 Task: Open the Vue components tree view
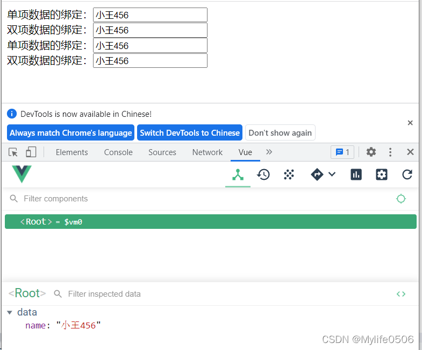(x=238, y=174)
